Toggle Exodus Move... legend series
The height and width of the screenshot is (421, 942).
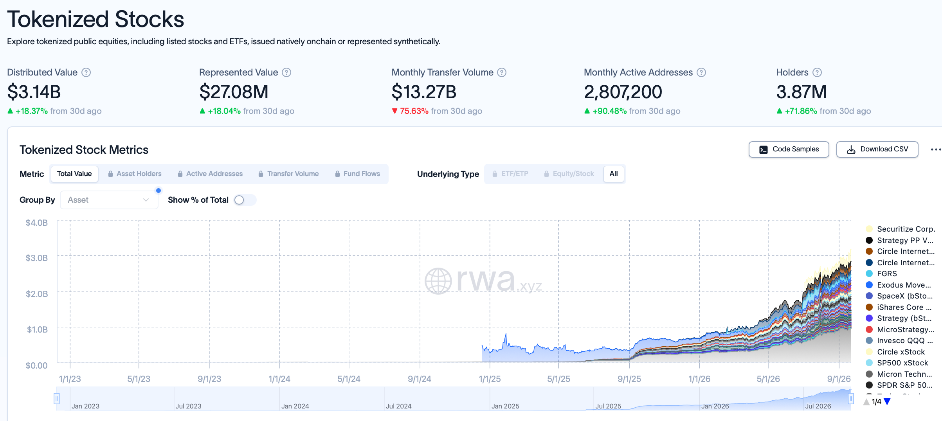pyautogui.click(x=898, y=285)
